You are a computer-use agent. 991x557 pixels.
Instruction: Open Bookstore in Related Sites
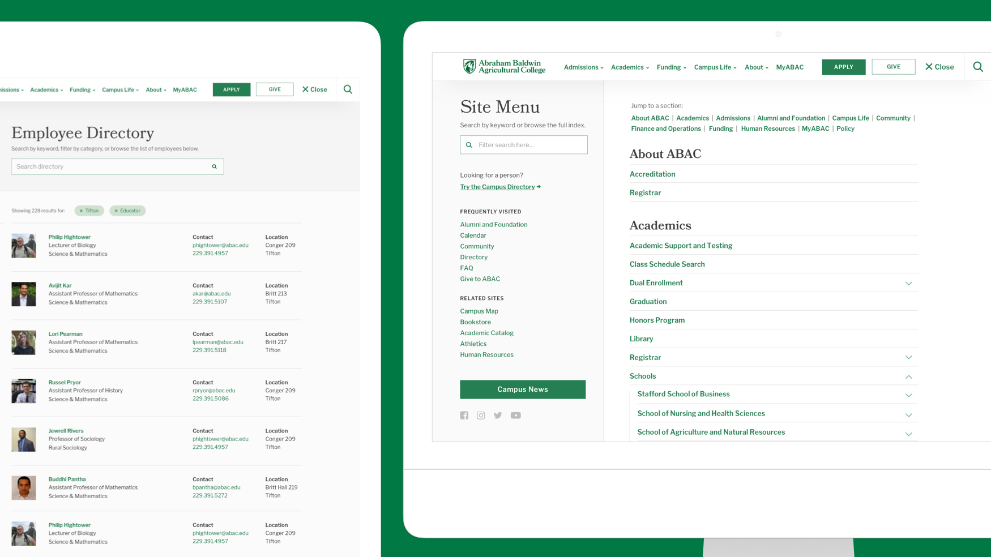(475, 322)
